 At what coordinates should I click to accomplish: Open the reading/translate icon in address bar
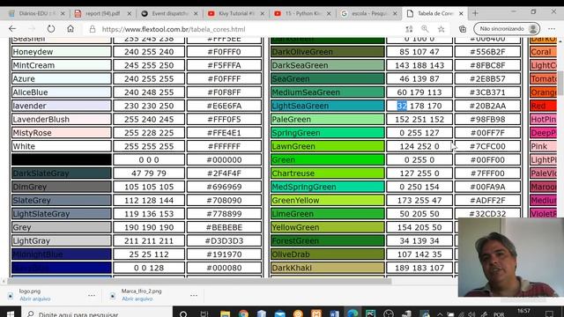click(409, 29)
